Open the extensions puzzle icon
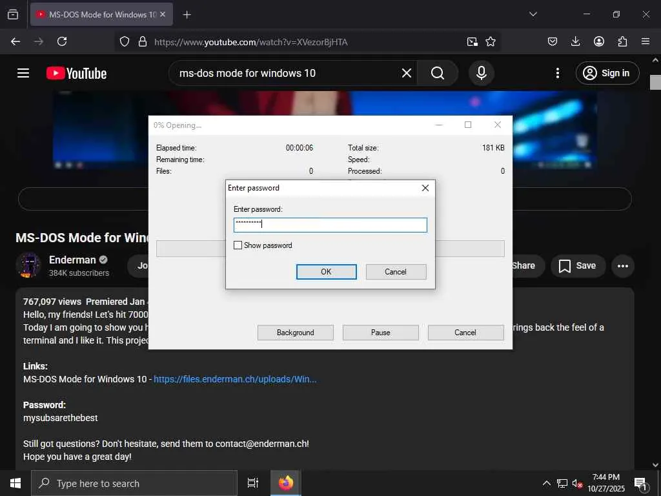This screenshot has width=661, height=496. [x=622, y=41]
